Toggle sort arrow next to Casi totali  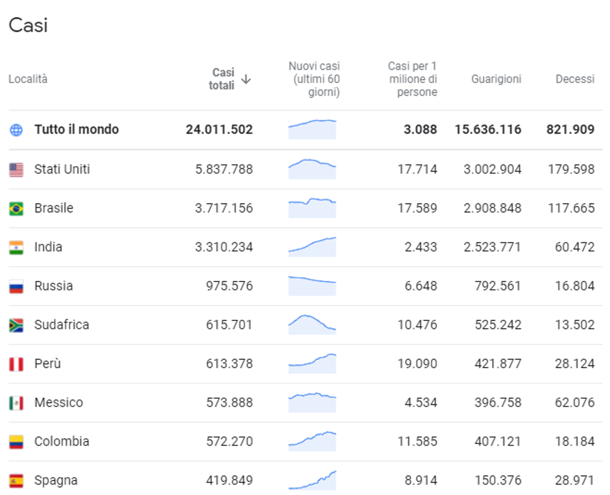(x=246, y=79)
